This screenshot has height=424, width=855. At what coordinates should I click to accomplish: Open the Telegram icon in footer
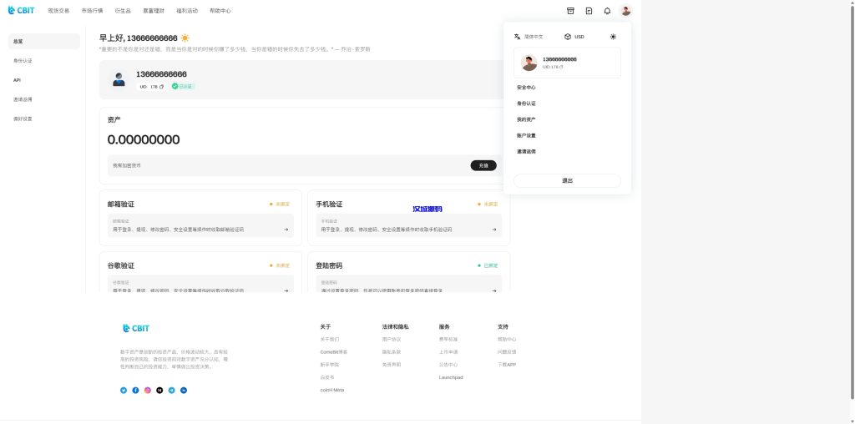pyautogui.click(x=171, y=391)
